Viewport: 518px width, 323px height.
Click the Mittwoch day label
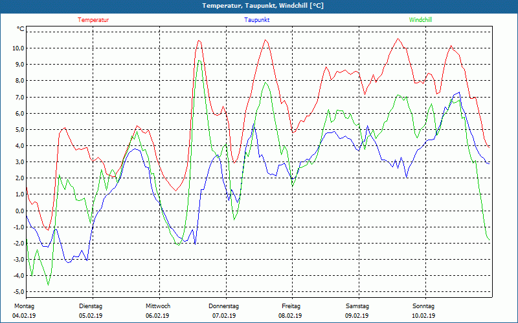(158, 306)
